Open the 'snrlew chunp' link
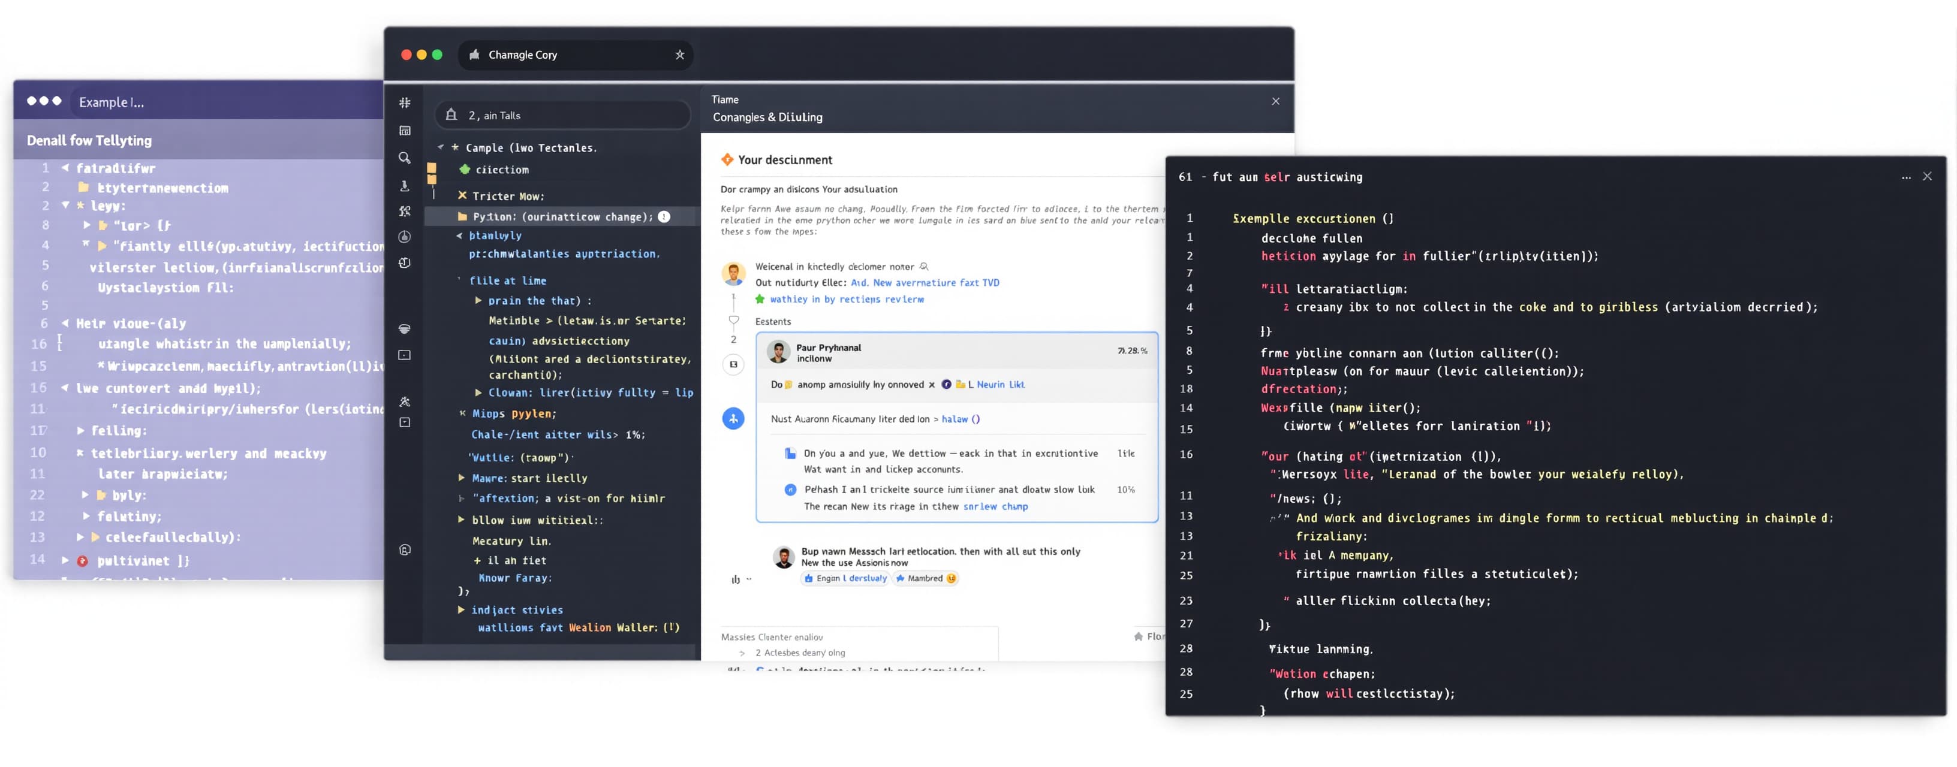The width and height of the screenshot is (1957, 767). click(995, 506)
